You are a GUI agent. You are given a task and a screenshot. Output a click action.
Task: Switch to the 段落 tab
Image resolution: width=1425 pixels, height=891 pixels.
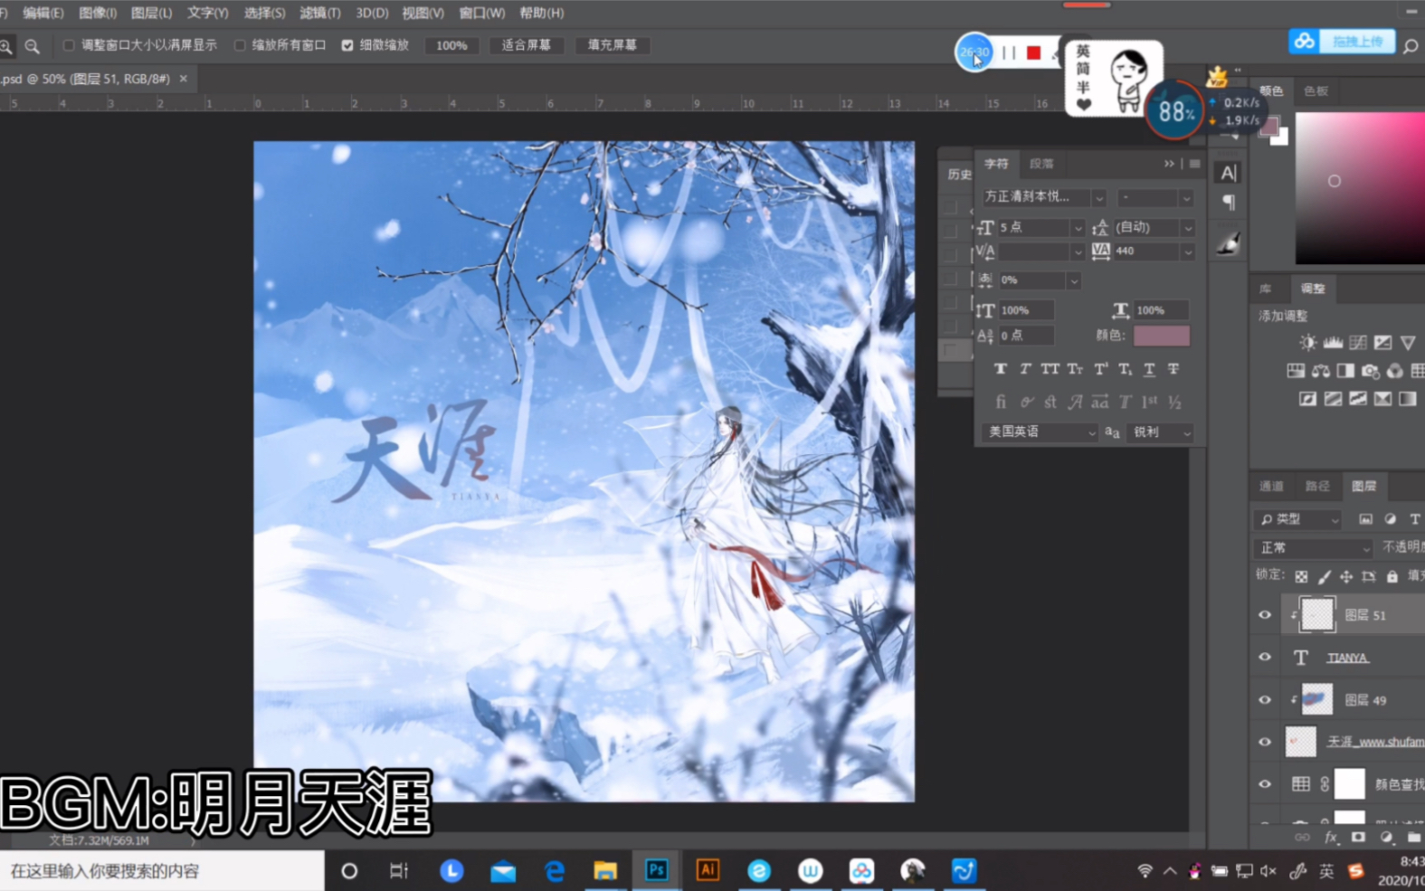point(1041,164)
